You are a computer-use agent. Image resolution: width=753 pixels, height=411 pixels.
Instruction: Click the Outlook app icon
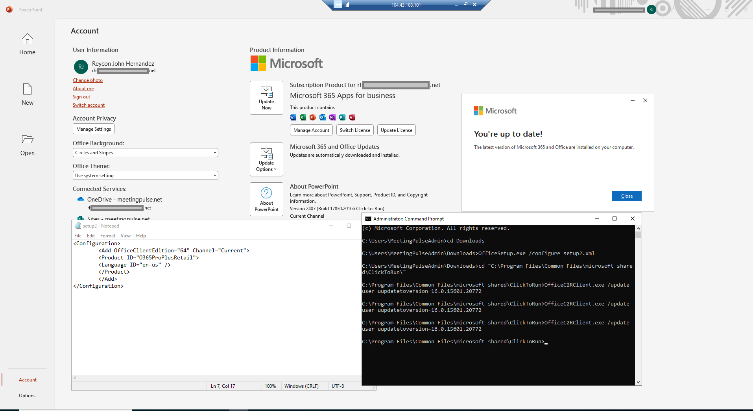pos(323,117)
